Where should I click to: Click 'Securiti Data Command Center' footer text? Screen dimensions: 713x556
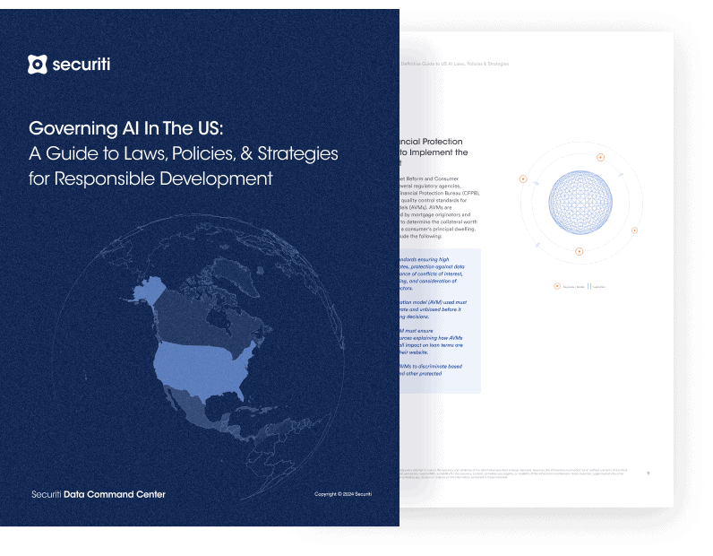coord(98,494)
